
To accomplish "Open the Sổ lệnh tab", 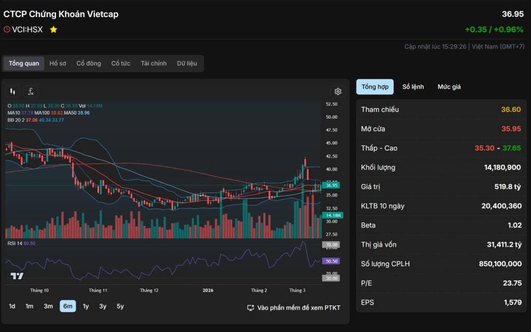I will tap(413, 87).
